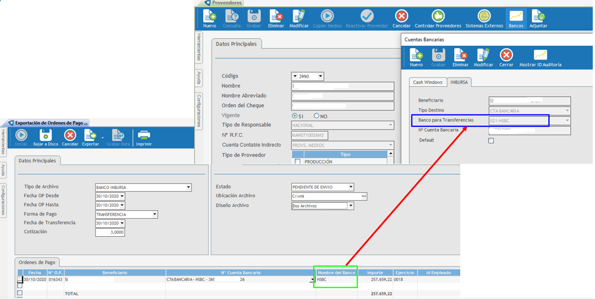Click the Cancelar button in Exportación toolbar

point(70,136)
